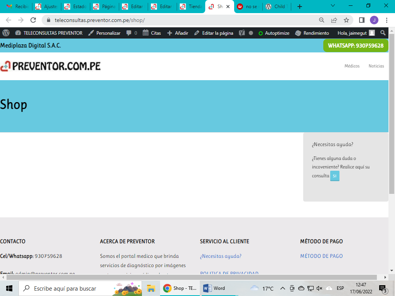The height and width of the screenshot is (296, 395).
Task: Click the browser Forward arrow
Action: point(21,20)
